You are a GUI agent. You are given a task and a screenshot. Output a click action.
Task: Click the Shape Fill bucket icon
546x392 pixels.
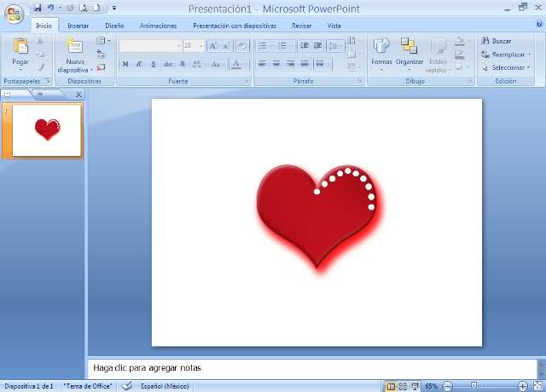click(x=460, y=41)
